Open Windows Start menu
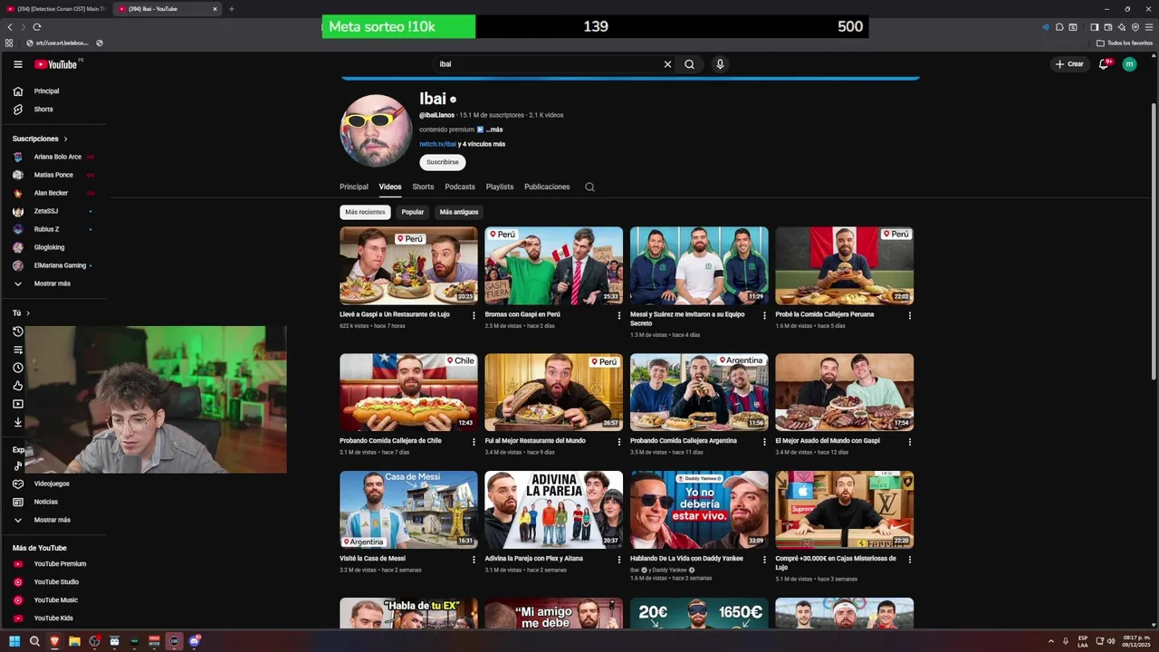Screen dimensions: 1159x652 click(x=14, y=641)
